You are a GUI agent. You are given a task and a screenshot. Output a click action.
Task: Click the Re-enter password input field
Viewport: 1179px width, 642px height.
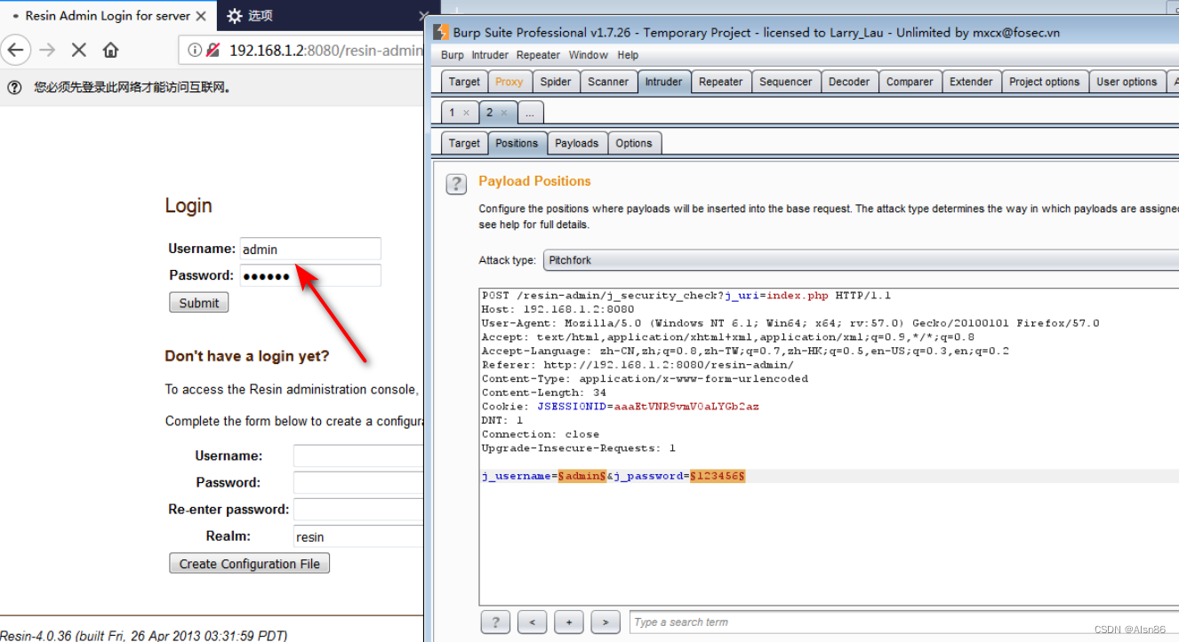pos(359,510)
